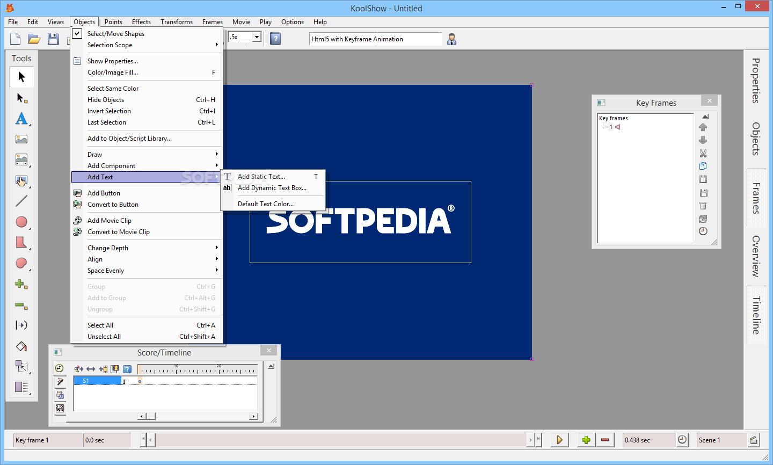Play the animation with the orange play button
773x465 pixels.
[x=559, y=440]
